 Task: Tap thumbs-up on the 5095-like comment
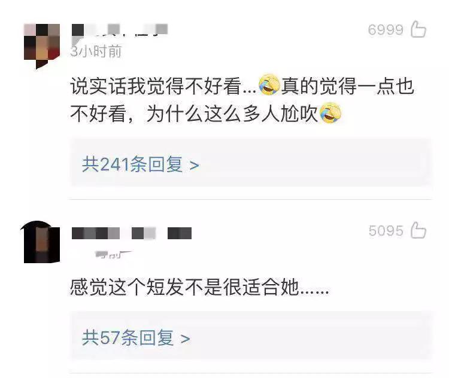[418, 230]
